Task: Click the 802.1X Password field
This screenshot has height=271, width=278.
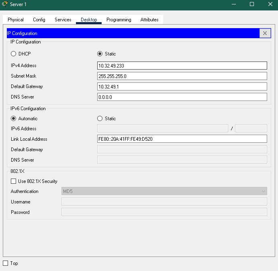Action: [x=164, y=212]
